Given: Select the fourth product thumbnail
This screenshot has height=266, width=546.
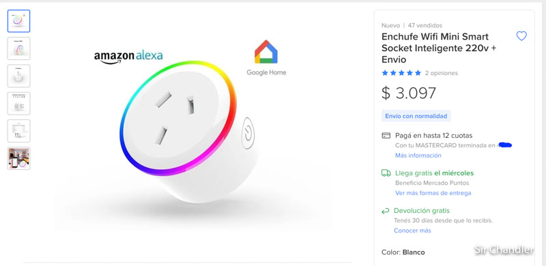Looking at the screenshot, I should coord(19,104).
